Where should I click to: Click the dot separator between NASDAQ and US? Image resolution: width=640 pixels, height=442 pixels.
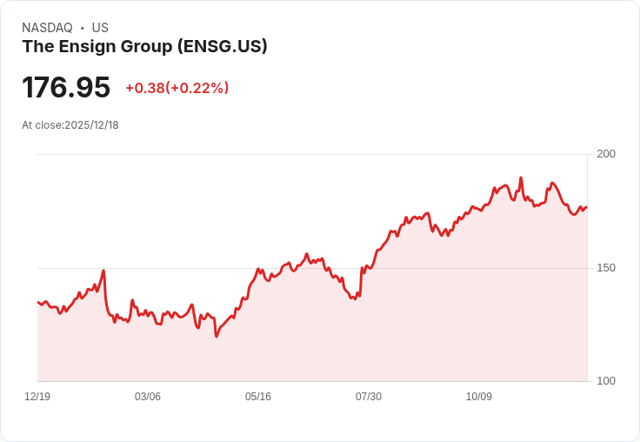[x=83, y=28]
